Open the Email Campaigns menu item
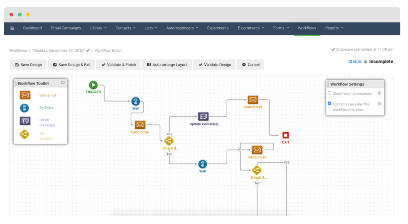The image size is (408, 224). click(66, 28)
